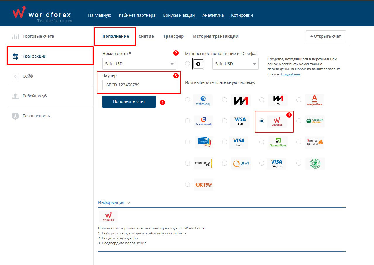Open the Safe-USD dropdown for instant top-up

tap(236, 64)
